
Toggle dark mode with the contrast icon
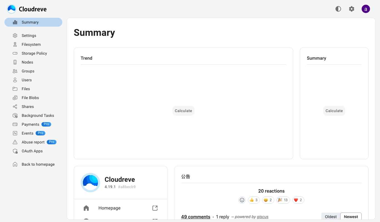(x=338, y=9)
